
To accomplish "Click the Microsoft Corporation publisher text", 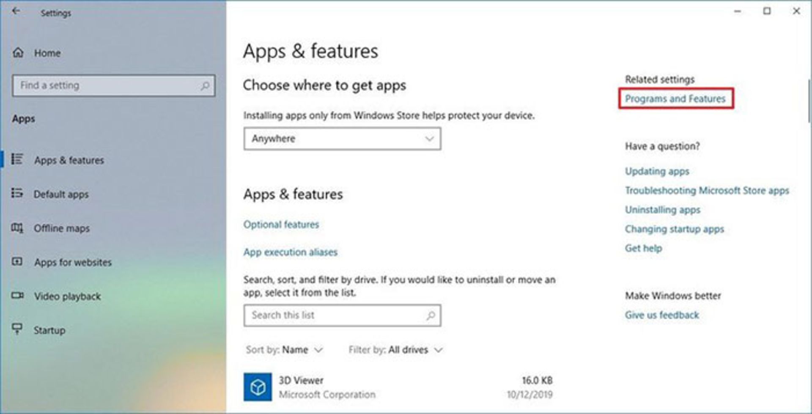I will 327,395.
